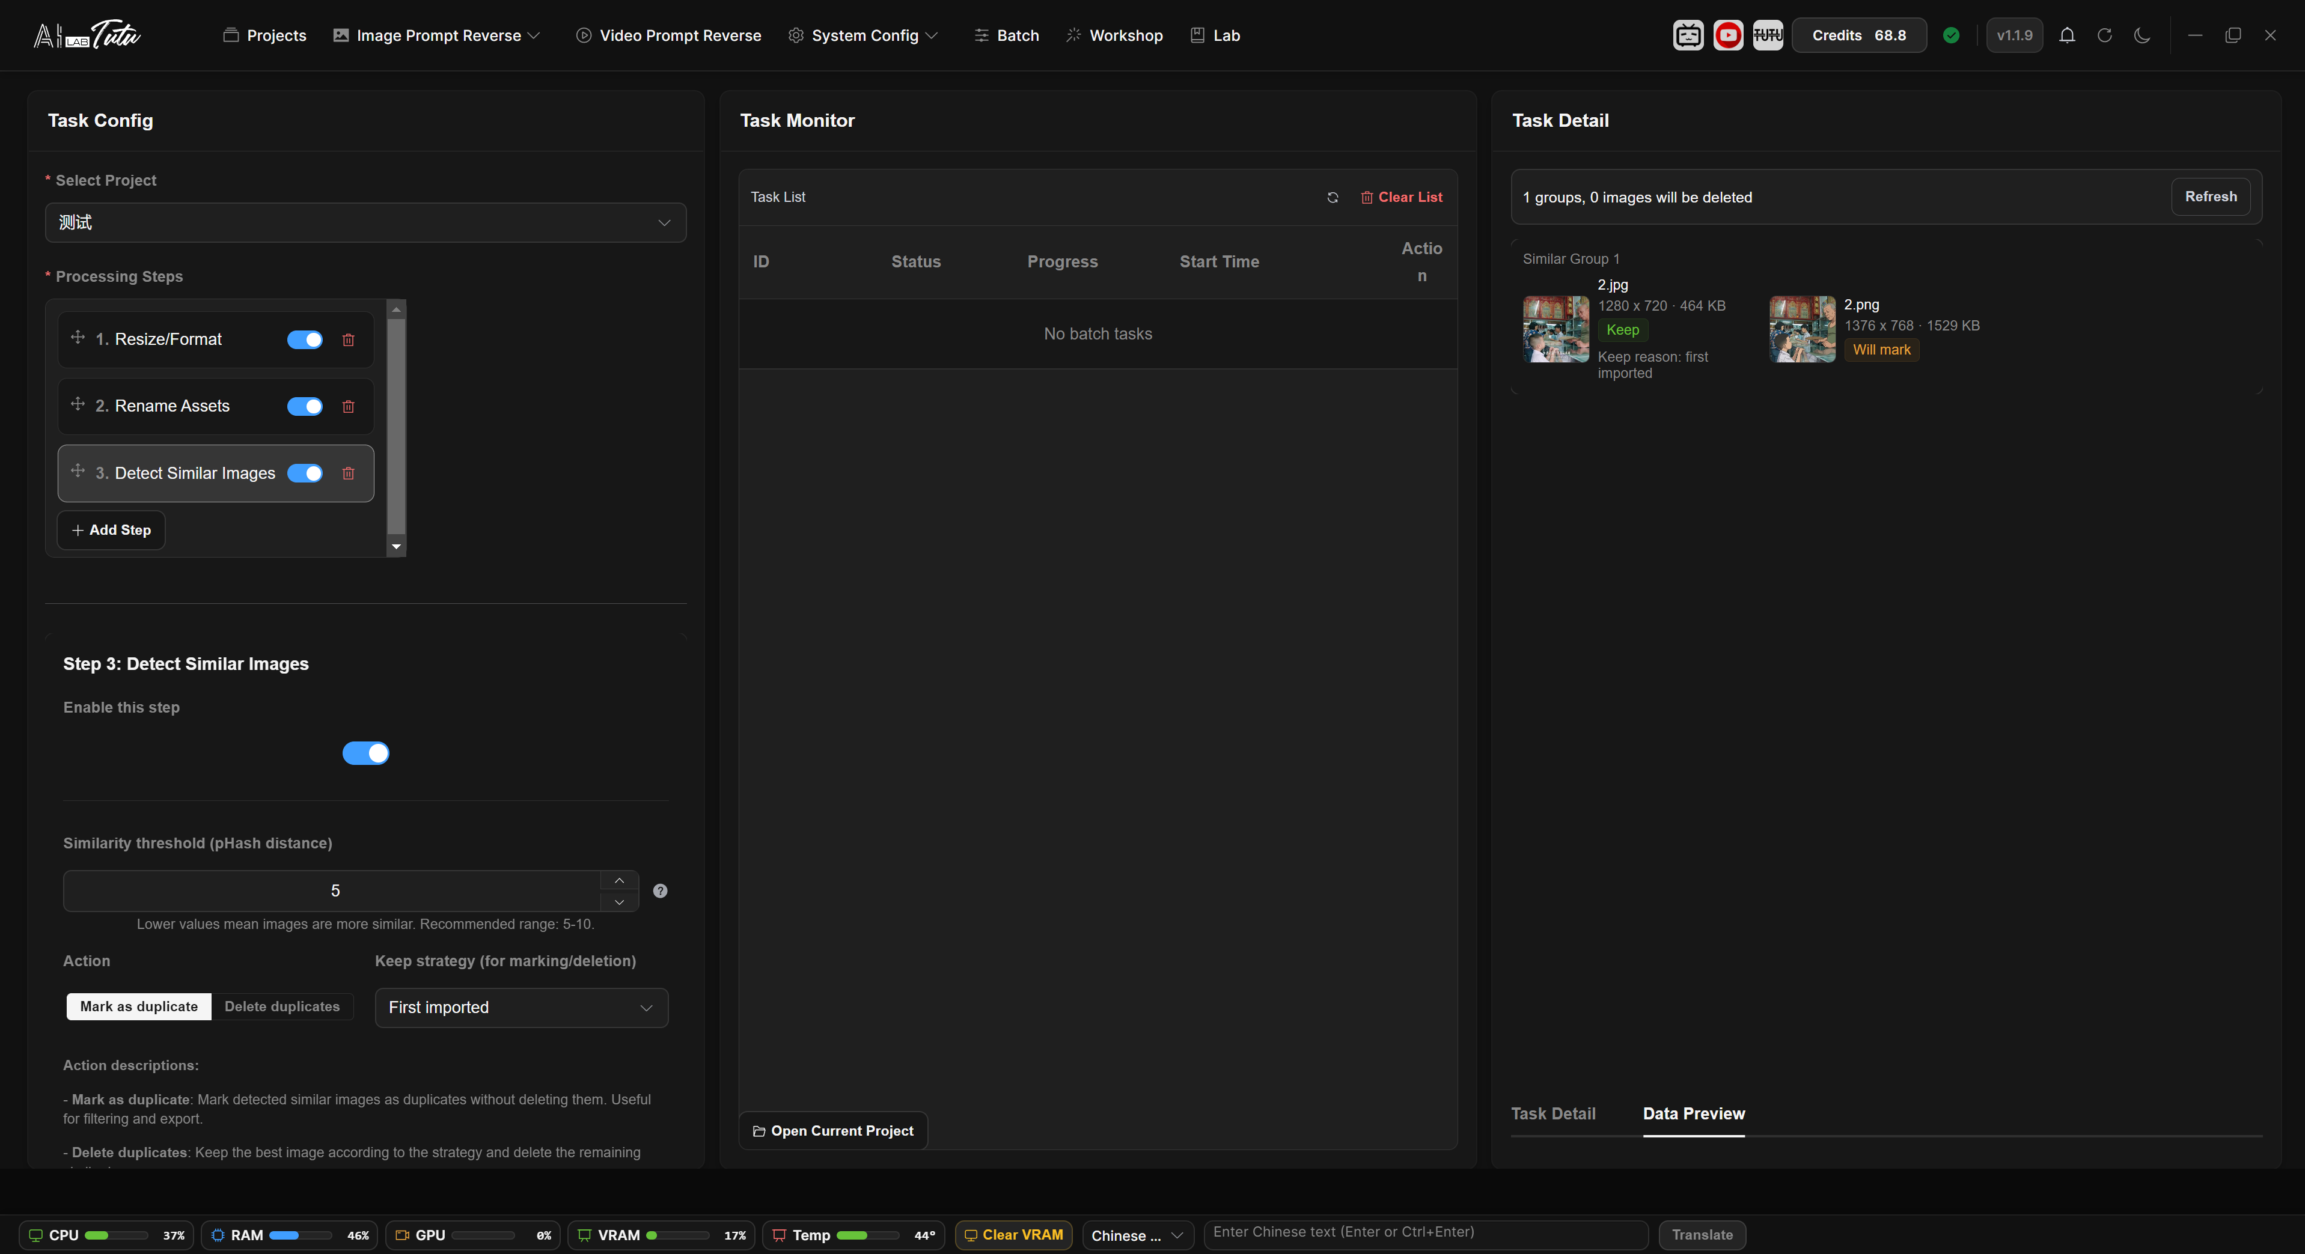
Task: Open Video Prompt Reverse page
Action: tap(668, 35)
